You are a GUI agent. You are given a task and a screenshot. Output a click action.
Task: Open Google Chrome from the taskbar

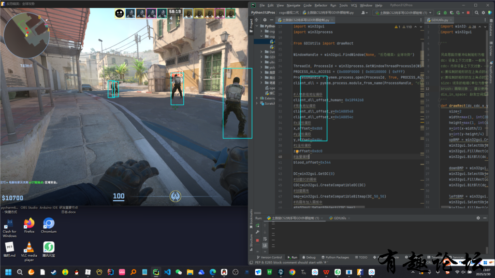tap(292, 272)
